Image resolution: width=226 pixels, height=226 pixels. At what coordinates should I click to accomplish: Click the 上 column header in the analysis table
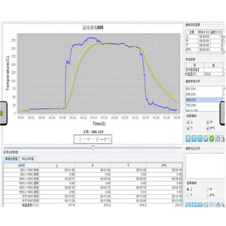pos(57,166)
